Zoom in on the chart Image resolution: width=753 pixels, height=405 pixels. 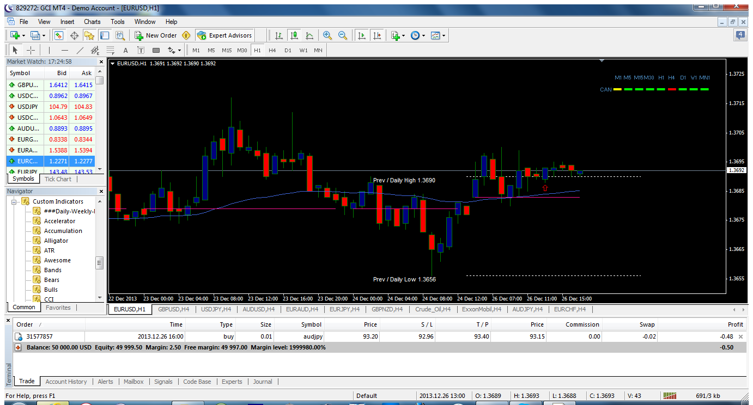[327, 35]
